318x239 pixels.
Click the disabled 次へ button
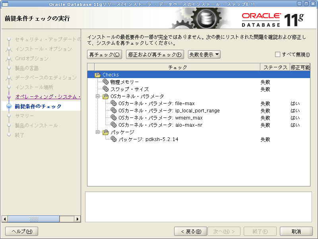(224, 231)
